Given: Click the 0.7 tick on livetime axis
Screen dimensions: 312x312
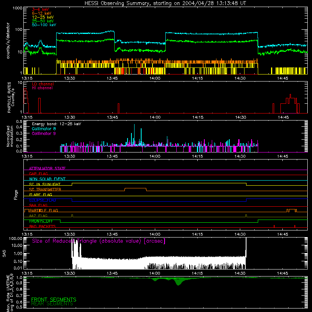Looking at the screenshot, I should tap(19, 296).
